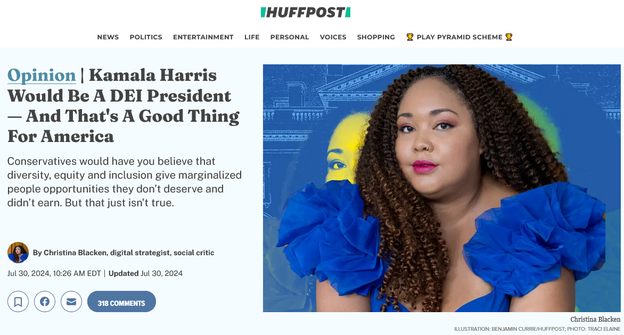Navigate to Voices
This screenshot has height=335, width=624.
333,37
